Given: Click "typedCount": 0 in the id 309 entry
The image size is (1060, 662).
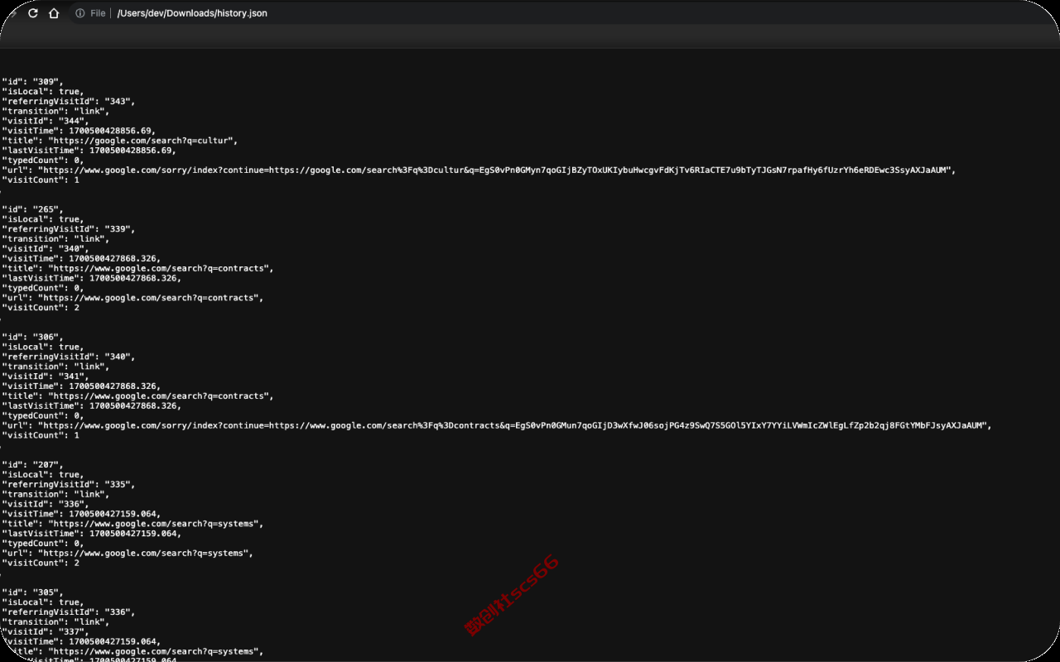Looking at the screenshot, I should point(43,161).
